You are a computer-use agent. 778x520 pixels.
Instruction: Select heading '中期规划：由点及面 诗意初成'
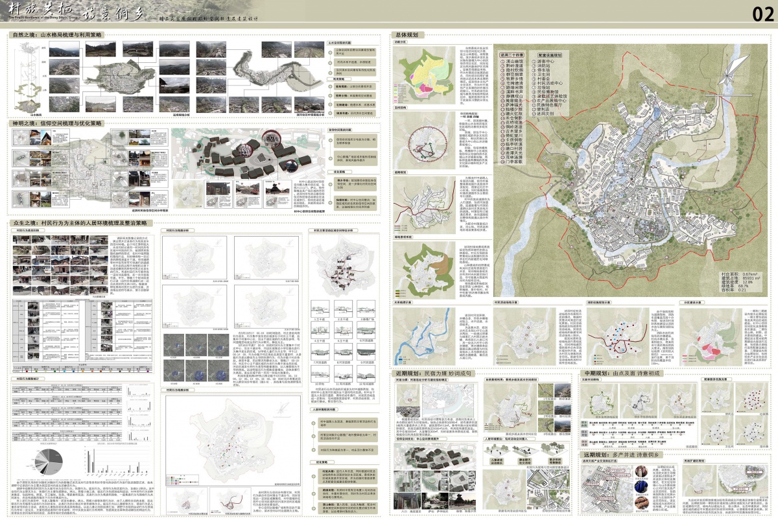(x=621, y=374)
